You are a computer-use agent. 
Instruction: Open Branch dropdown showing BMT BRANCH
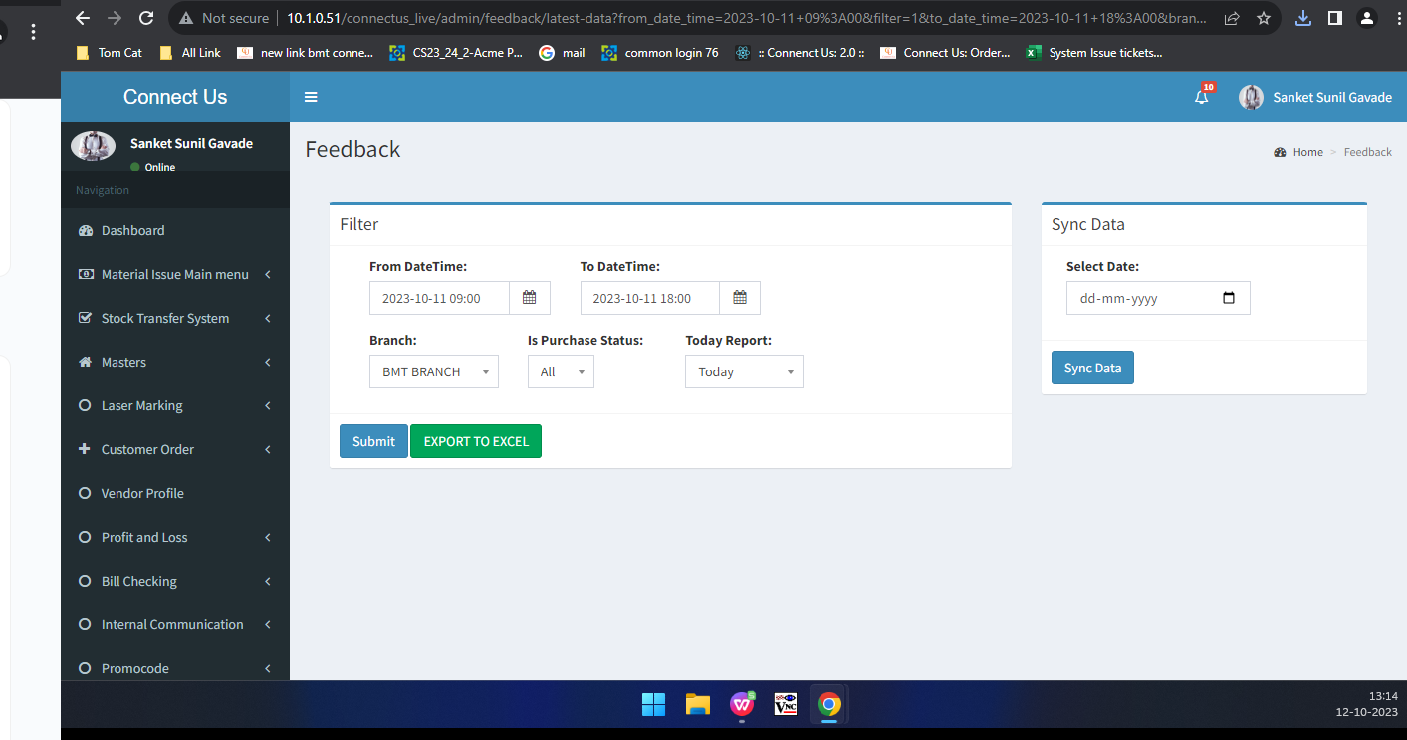tap(434, 371)
